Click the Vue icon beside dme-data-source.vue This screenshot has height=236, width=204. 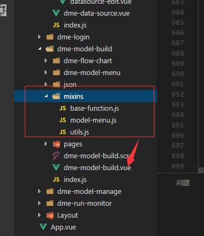56,13
